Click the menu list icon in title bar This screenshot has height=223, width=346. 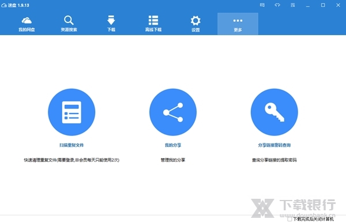292,5
